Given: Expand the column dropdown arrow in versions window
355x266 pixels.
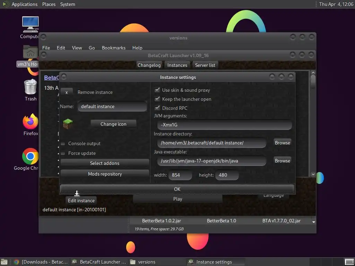Looking at the screenshot, I should click(x=313, y=222).
